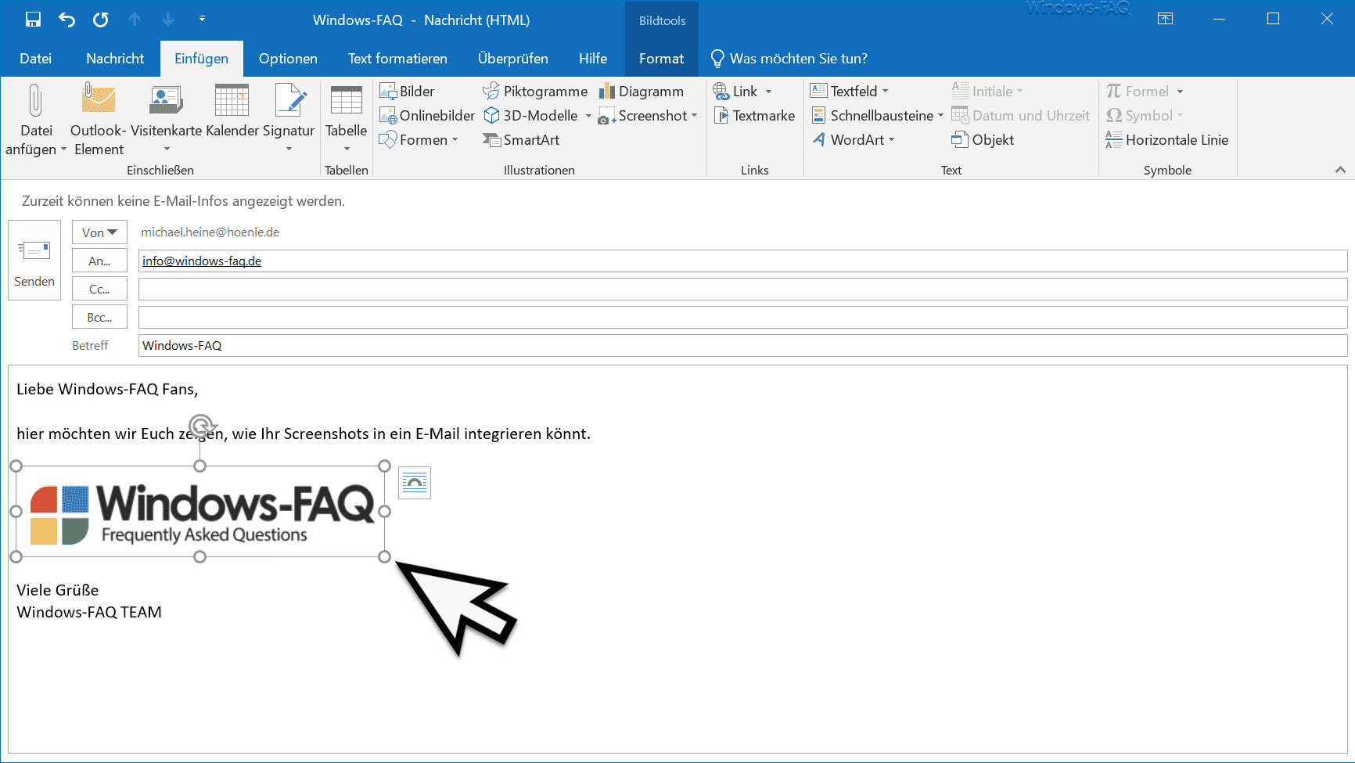Open the Hilfe tab

[x=593, y=59]
